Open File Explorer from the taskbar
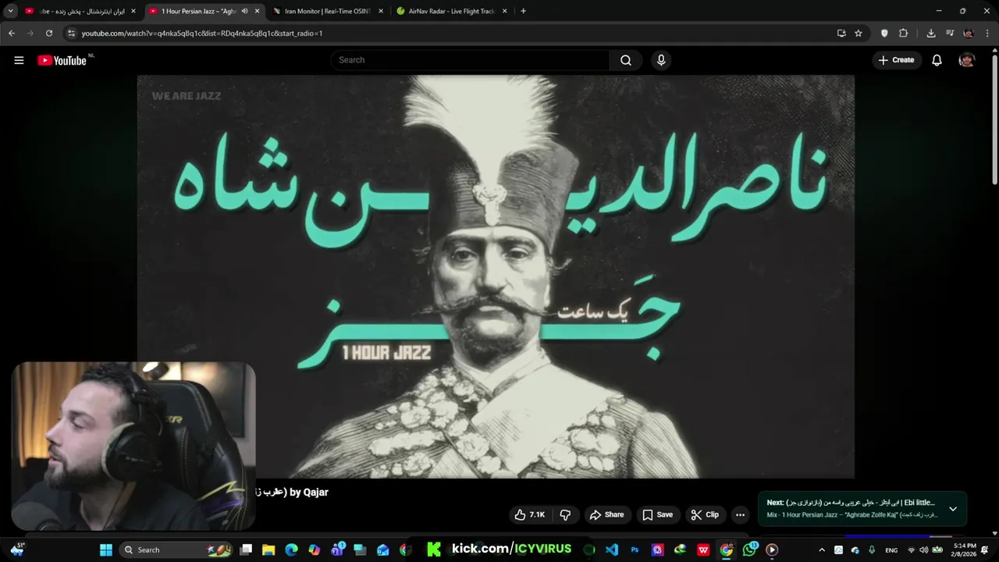 coord(268,550)
